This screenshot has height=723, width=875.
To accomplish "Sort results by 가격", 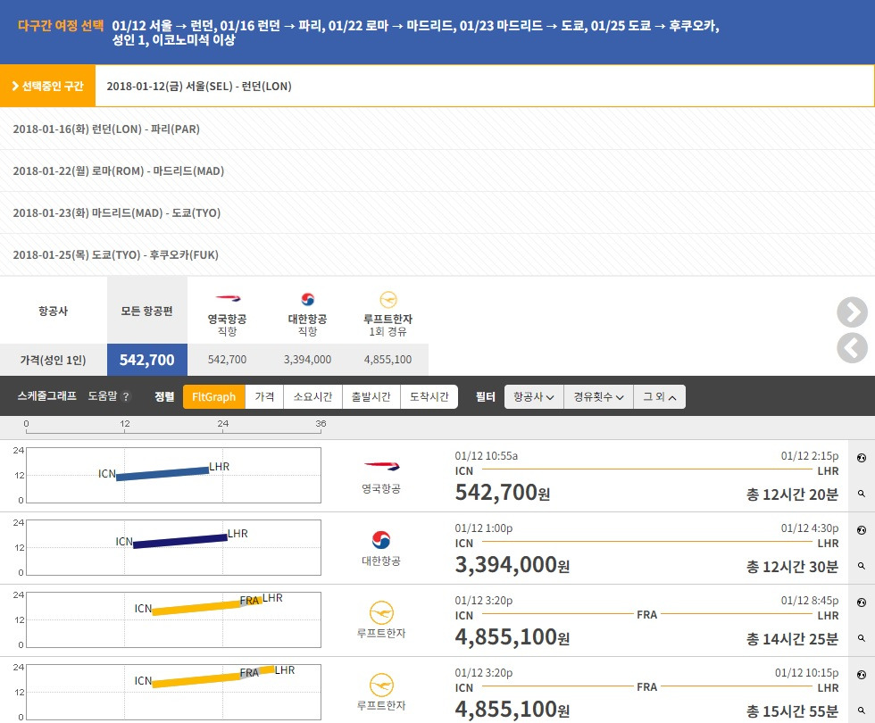I will point(264,396).
